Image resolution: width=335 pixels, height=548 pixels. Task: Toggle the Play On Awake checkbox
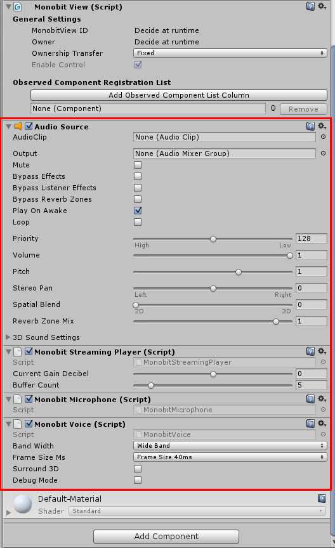tap(138, 211)
